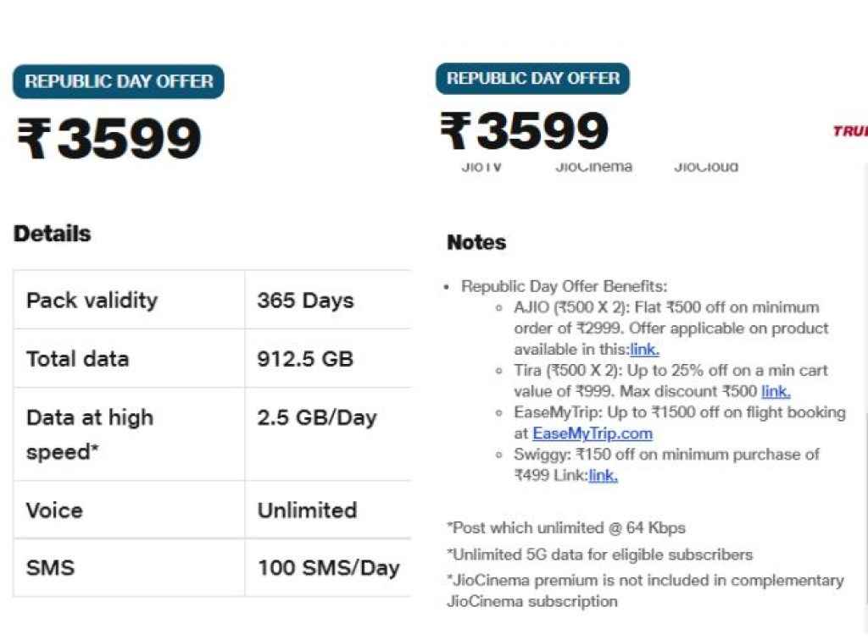Click the JioCinema app label
Viewport: 868px width, 640px height.
(x=593, y=168)
